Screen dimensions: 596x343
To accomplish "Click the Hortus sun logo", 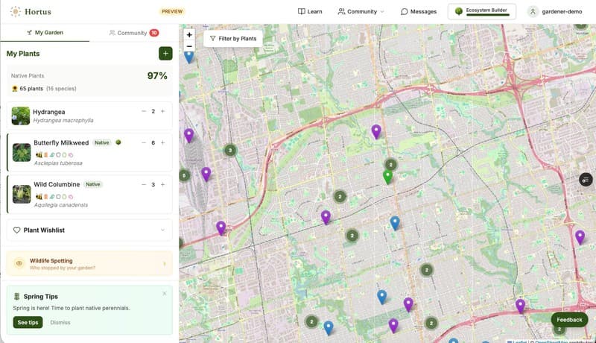I will click(x=15, y=11).
